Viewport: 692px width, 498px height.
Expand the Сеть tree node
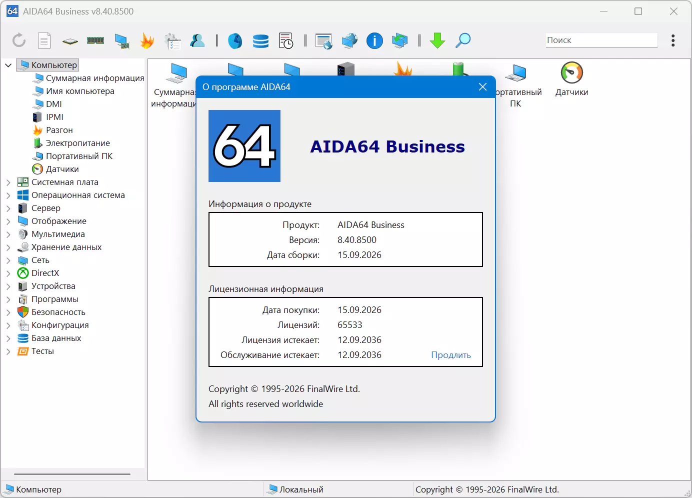coord(8,260)
